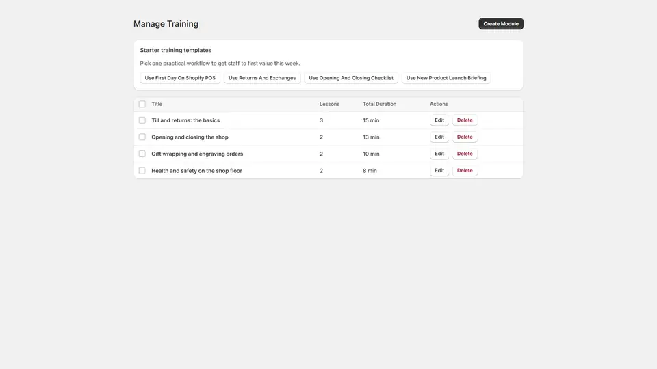Click 'Gift wrapping and engraving orders' title
Image resolution: width=657 pixels, height=369 pixels.
point(197,154)
